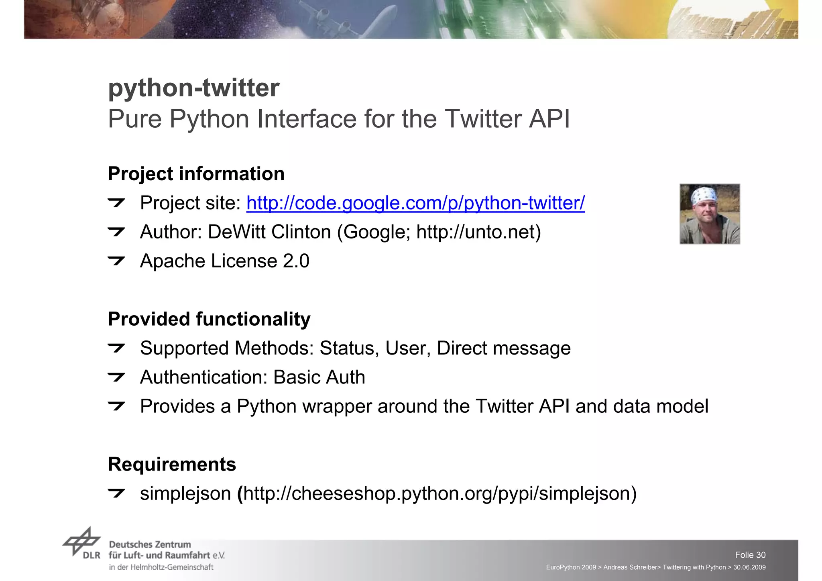Click the 'Supported Methods: Status, User, Direct message' line
This screenshot has height=581, width=822.
[355, 348]
